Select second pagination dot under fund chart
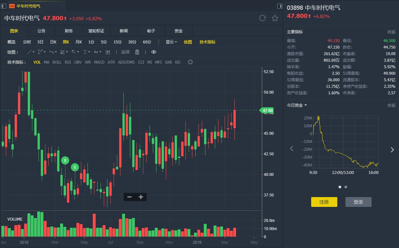 click(x=346, y=187)
